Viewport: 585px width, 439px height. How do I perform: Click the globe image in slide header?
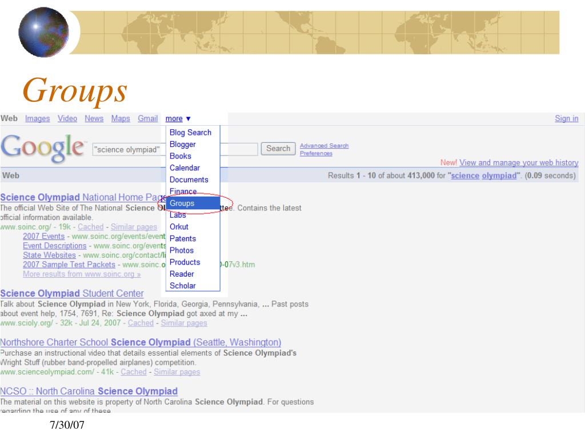[x=43, y=32]
